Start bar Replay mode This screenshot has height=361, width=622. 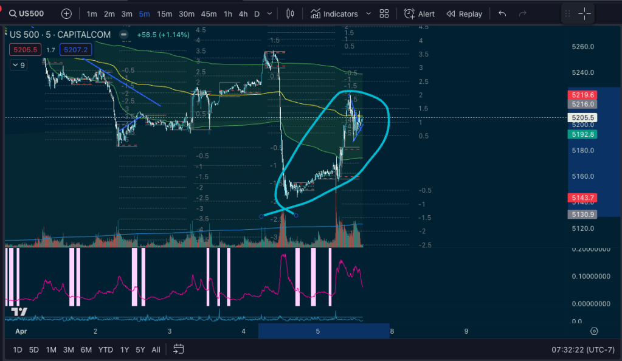coord(464,13)
